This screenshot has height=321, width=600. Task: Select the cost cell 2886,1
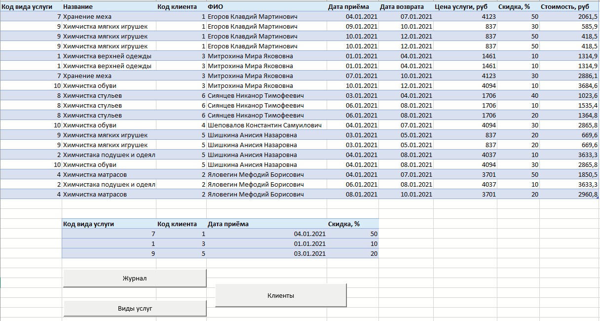(x=569, y=76)
